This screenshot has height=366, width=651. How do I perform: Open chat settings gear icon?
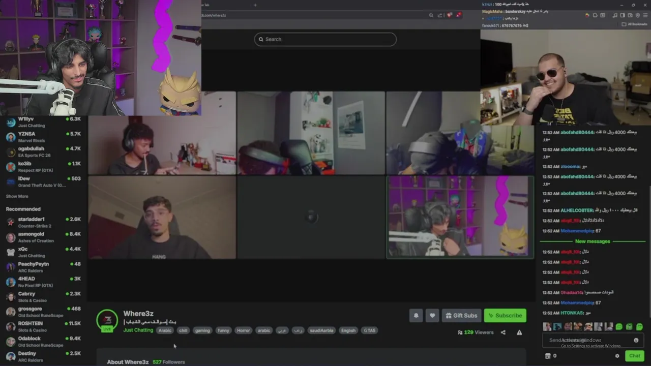click(x=617, y=356)
